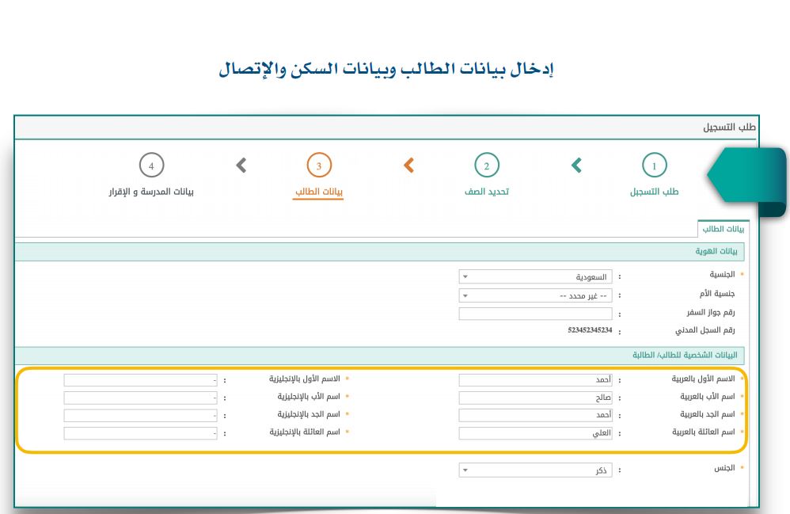The height and width of the screenshot is (514, 790).
Task: Click the بيانات المدرسة و الإقرار step label
Action: (151, 192)
